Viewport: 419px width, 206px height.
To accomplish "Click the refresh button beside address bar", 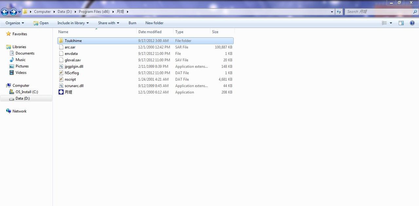I will pos(339,12).
